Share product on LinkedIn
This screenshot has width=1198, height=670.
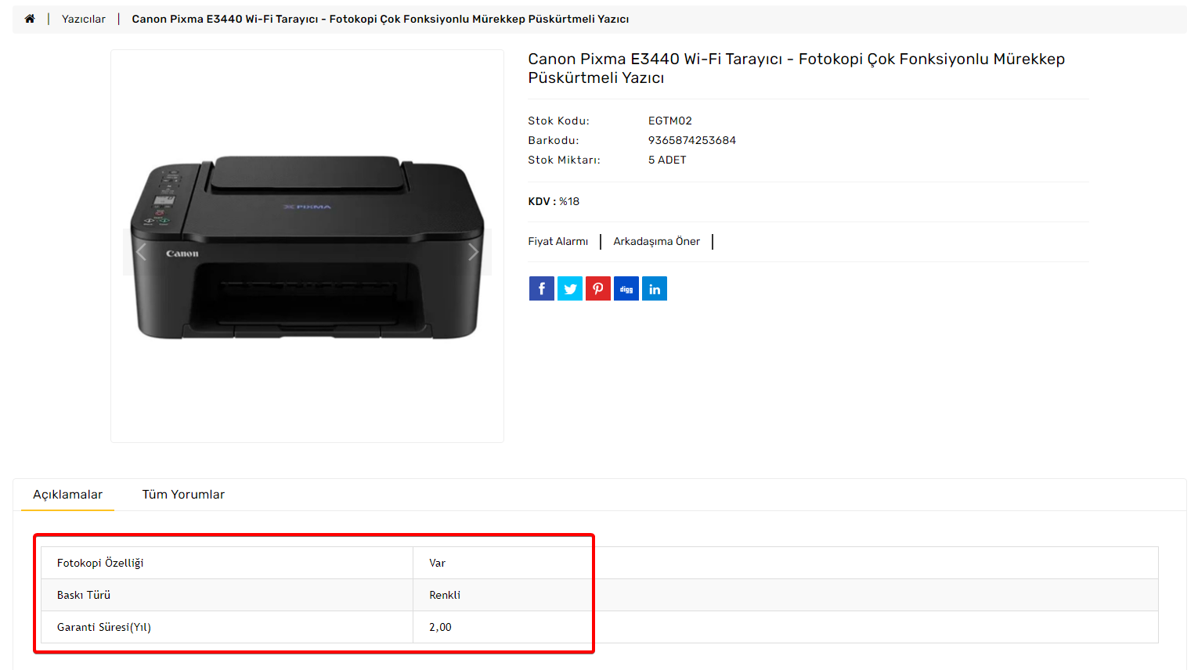pyautogui.click(x=655, y=289)
